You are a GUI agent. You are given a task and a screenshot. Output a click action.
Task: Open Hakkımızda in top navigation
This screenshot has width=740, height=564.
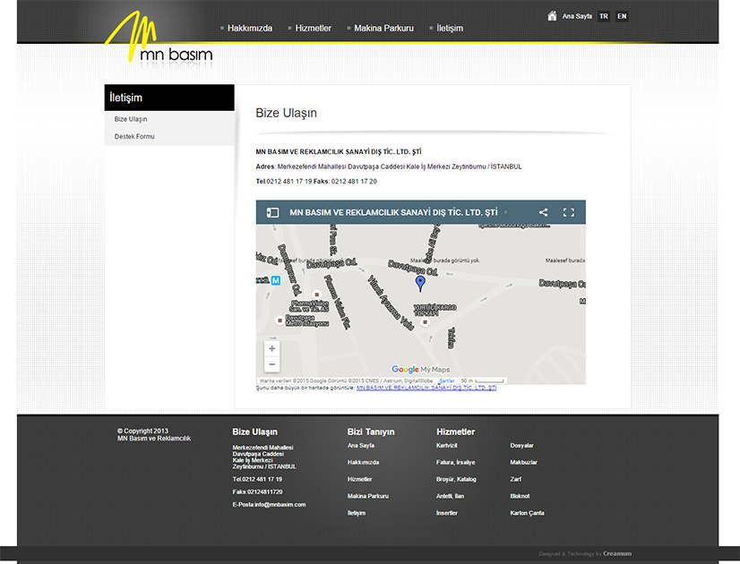(249, 29)
